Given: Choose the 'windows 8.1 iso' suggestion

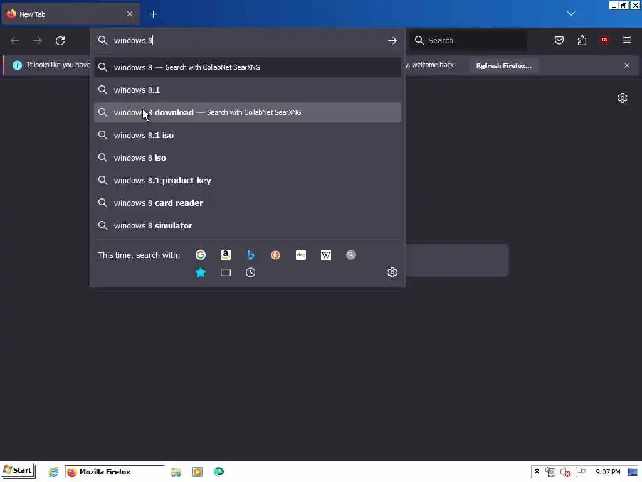Looking at the screenshot, I should click(x=247, y=135).
